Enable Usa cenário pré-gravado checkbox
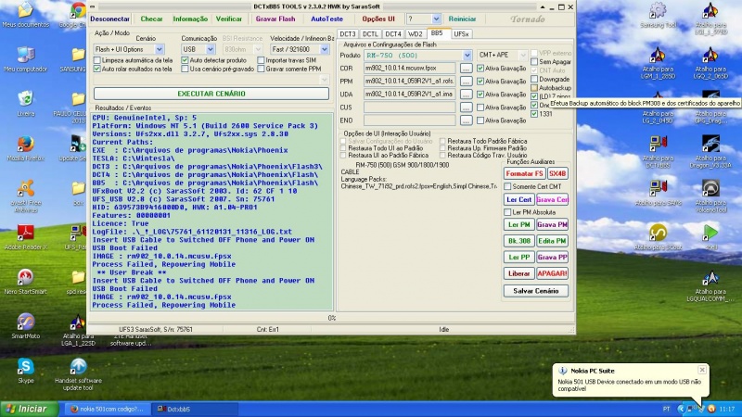The image size is (742, 417). click(185, 69)
